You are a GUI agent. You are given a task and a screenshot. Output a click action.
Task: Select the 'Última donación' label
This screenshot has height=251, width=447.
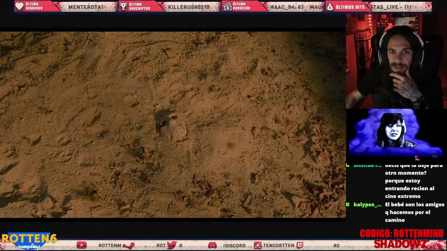tap(242, 6)
